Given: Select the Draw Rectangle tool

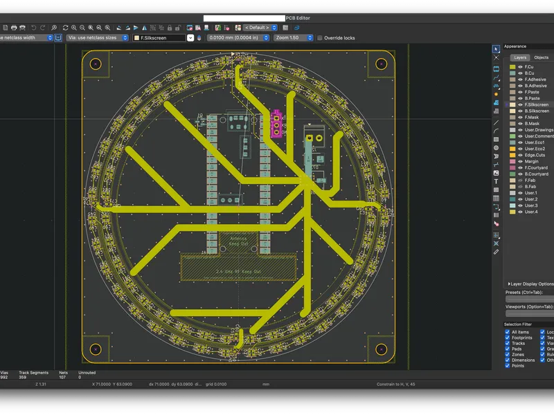Looking at the screenshot, I should pyautogui.click(x=496, y=140).
